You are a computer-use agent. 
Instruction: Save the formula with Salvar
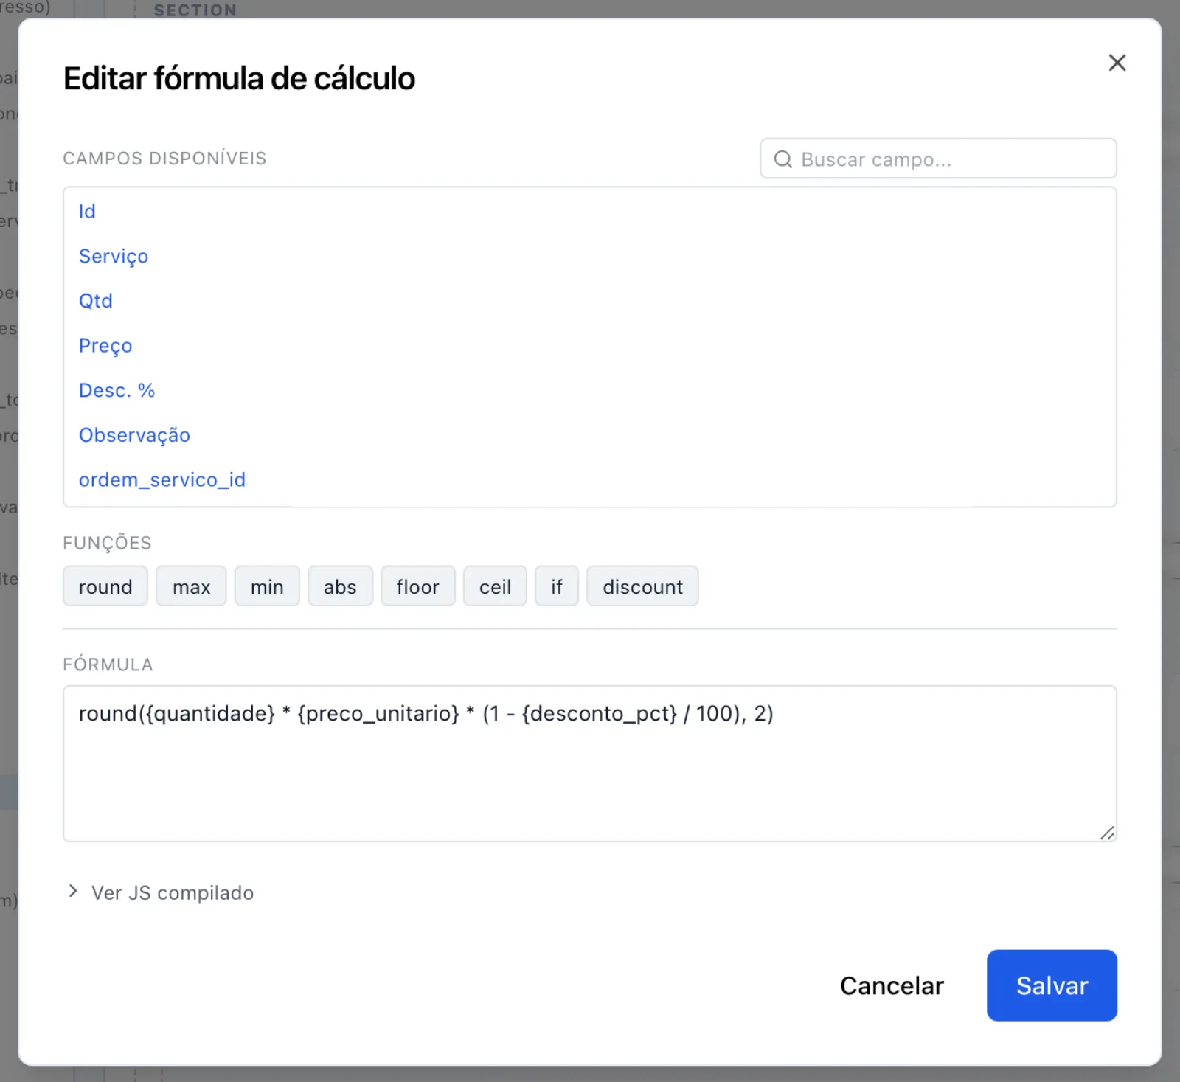click(1052, 985)
